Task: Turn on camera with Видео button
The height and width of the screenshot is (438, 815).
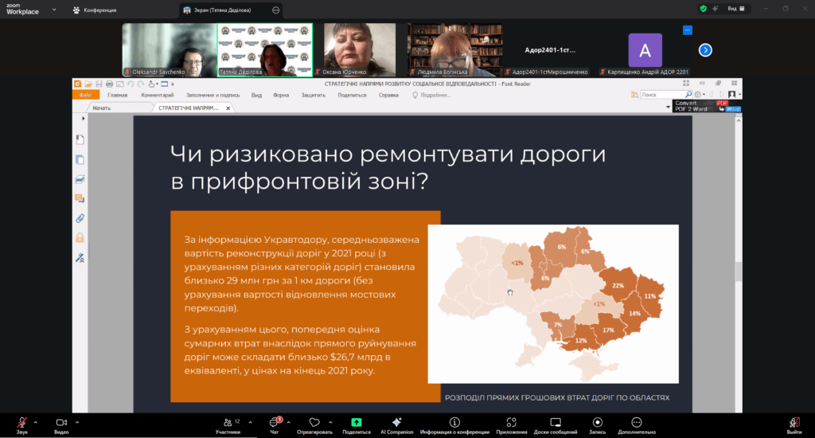Action: point(61,424)
